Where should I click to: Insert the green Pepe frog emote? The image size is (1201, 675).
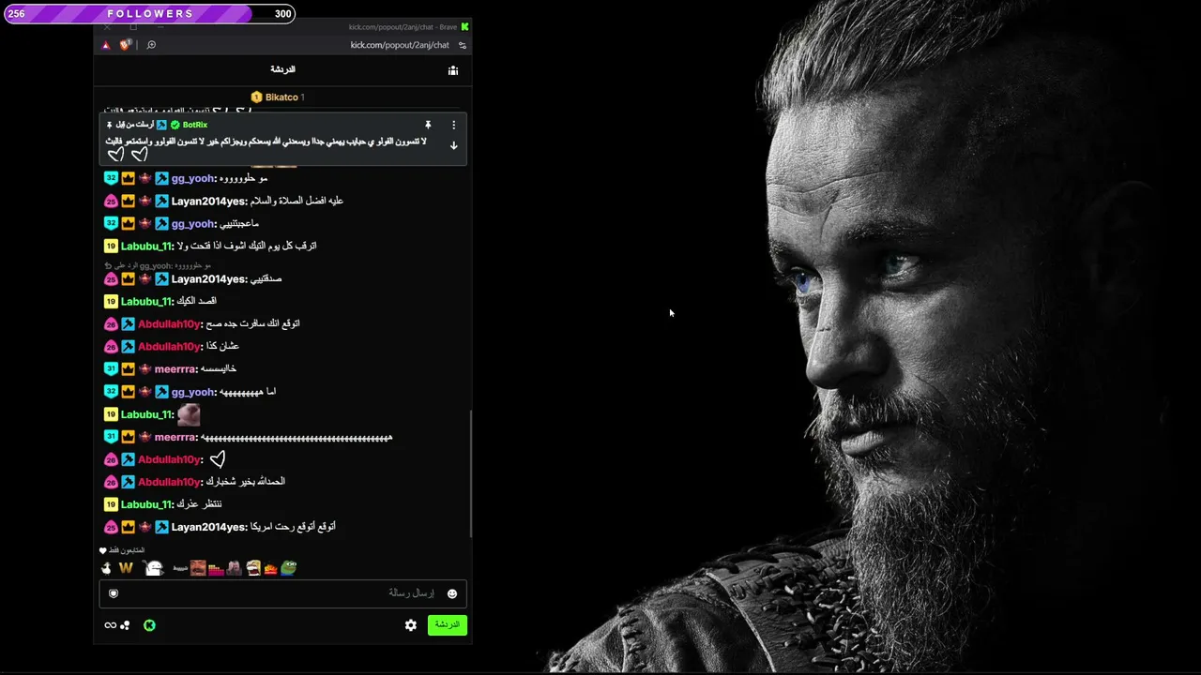coord(288,567)
